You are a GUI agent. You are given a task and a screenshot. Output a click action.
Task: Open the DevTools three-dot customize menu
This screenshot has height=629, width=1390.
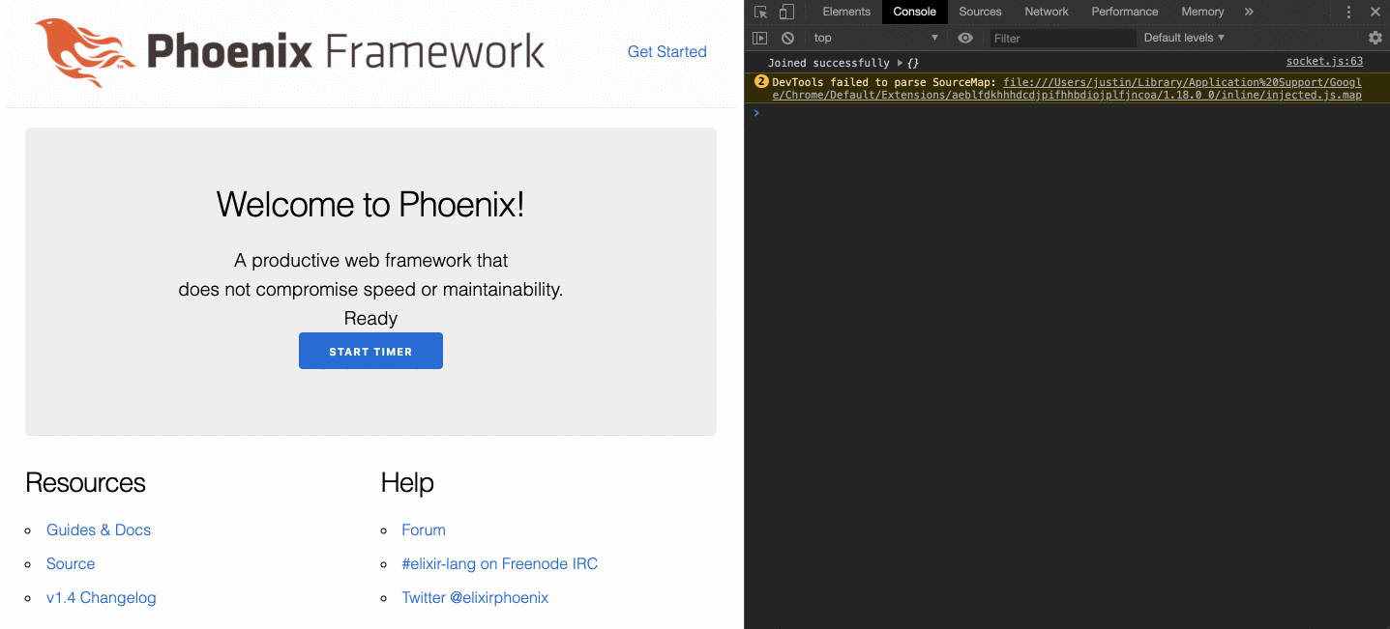(x=1348, y=12)
